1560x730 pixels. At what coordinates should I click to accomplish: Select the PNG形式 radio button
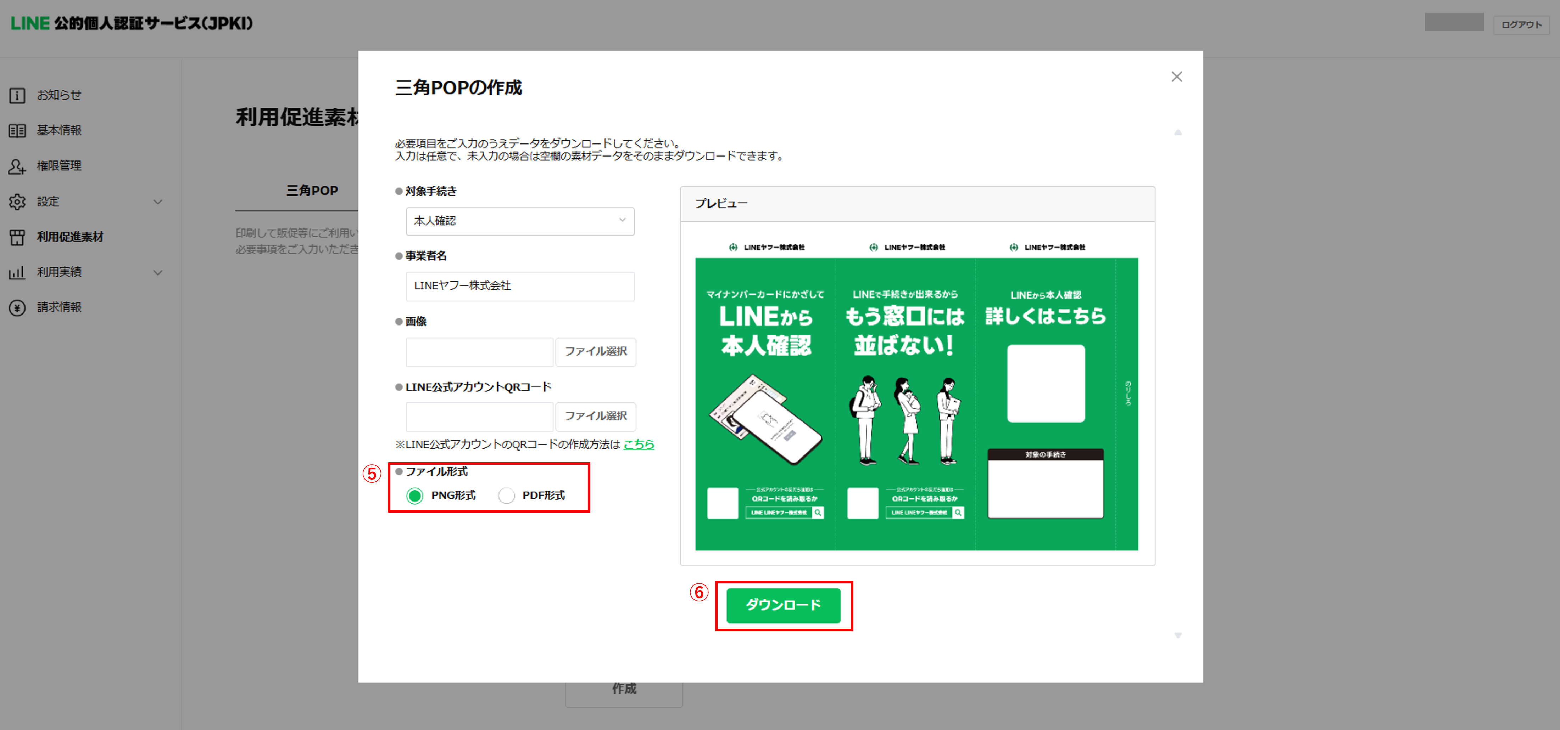pyautogui.click(x=415, y=496)
